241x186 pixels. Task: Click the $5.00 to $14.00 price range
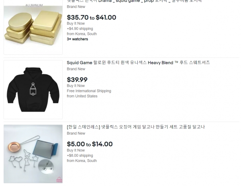90,144
